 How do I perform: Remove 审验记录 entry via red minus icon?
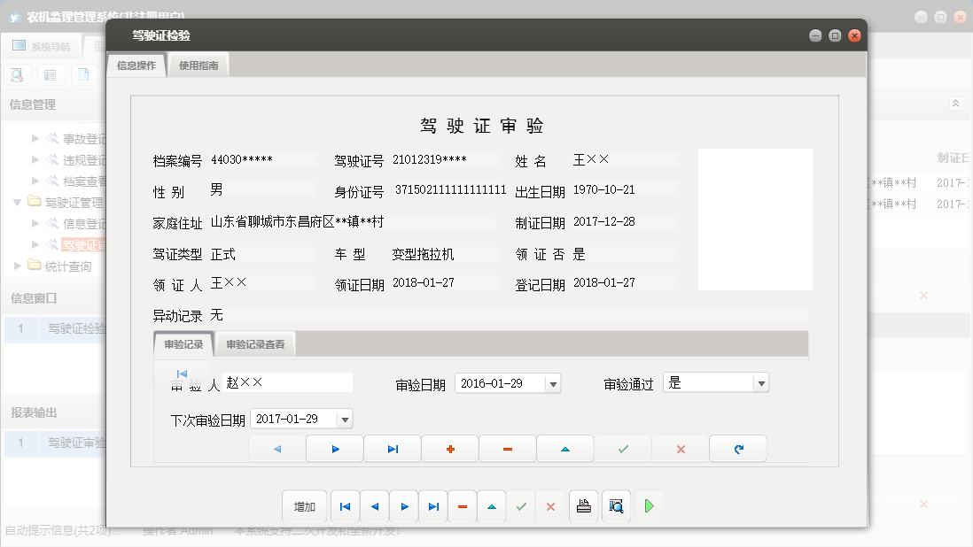pos(507,449)
